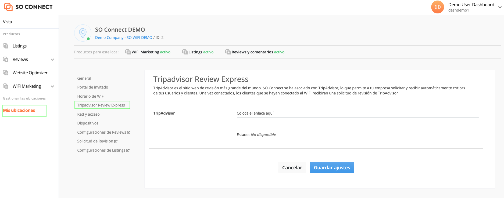
Task: Follow Demo Company - SO WIFI DEMO link
Action: pyautogui.click(x=124, y=38)
